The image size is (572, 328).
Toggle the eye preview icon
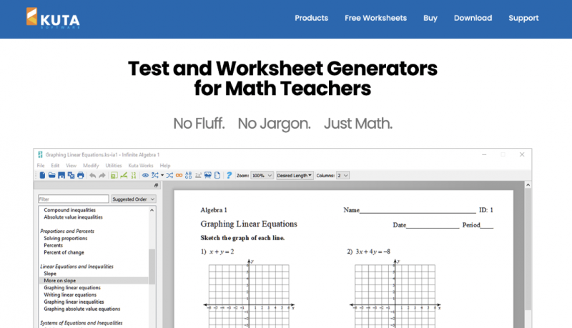[145, 175]
